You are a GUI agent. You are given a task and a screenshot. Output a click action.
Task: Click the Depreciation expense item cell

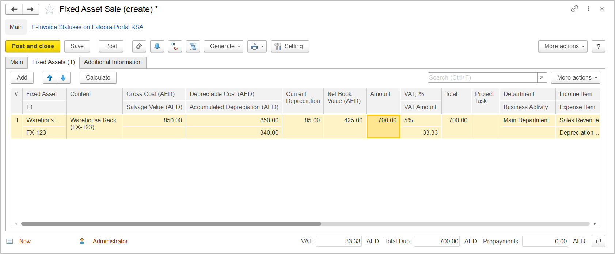pos(578,132)
